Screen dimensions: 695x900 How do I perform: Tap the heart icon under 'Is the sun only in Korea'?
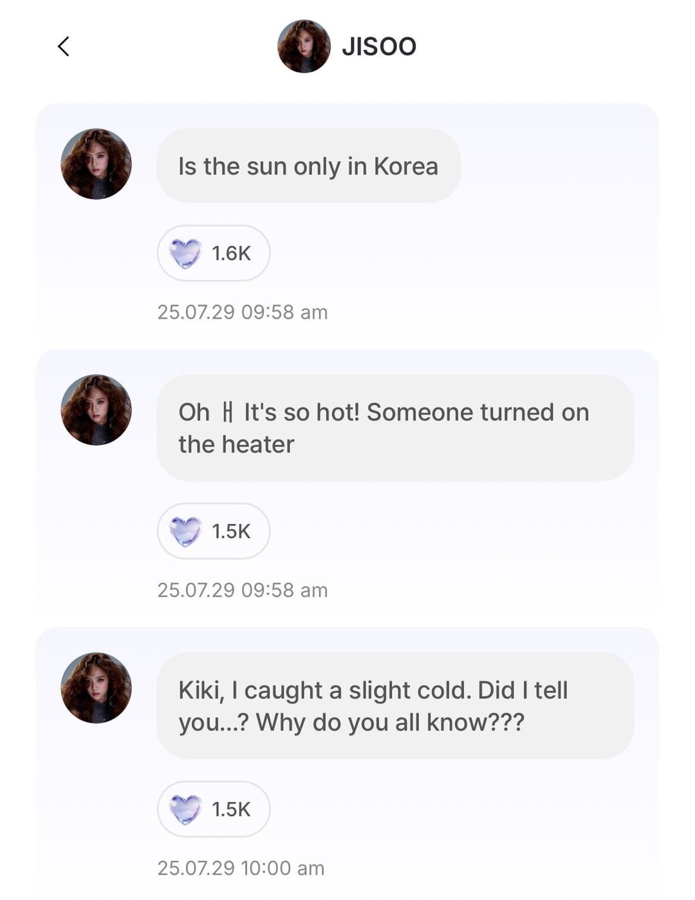(185, 253)
